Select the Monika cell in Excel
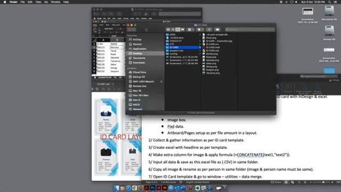Viewport: 341px width, 192px height. pyautogui.click(x=117, y=47)
